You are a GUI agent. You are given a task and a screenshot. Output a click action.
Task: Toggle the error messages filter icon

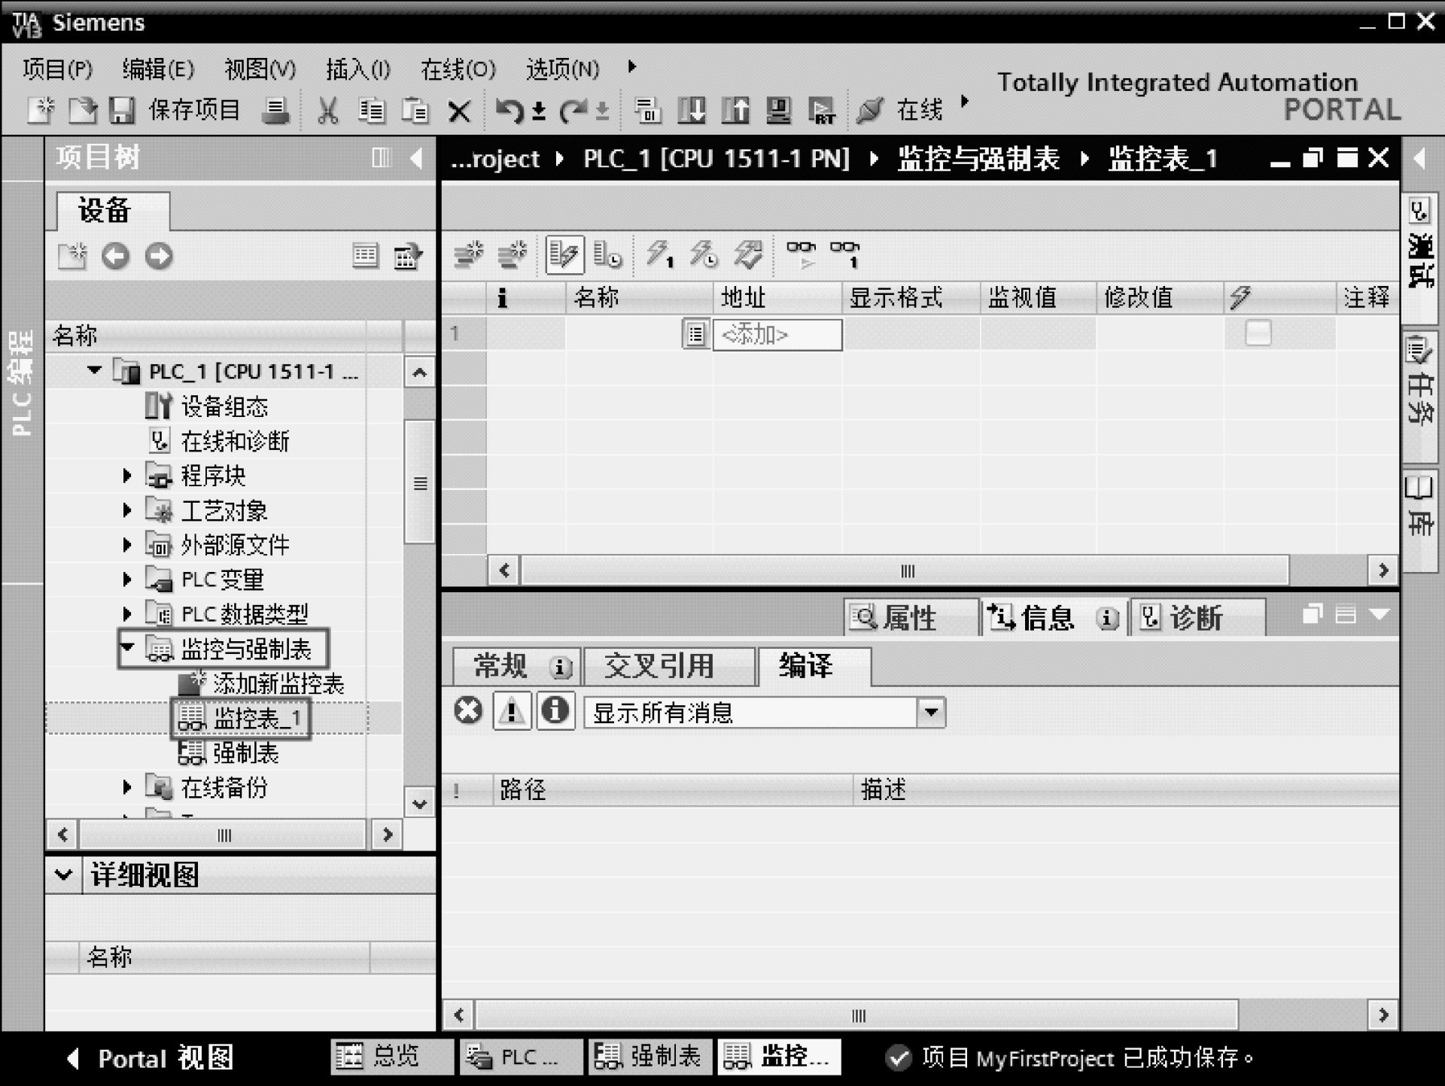coord(468,710)
